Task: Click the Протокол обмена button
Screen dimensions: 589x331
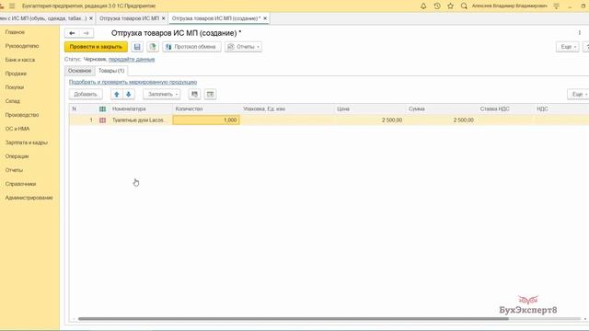Action: pos(191,47)
